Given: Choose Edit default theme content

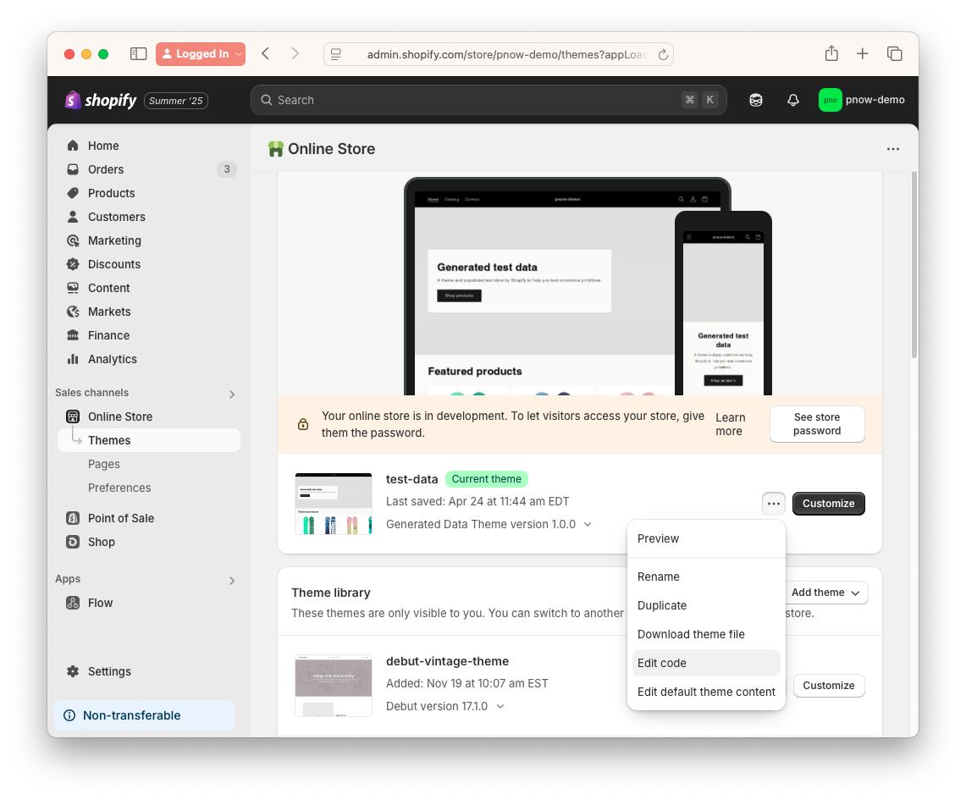Looking at the screenshot, I should point(706,692).
